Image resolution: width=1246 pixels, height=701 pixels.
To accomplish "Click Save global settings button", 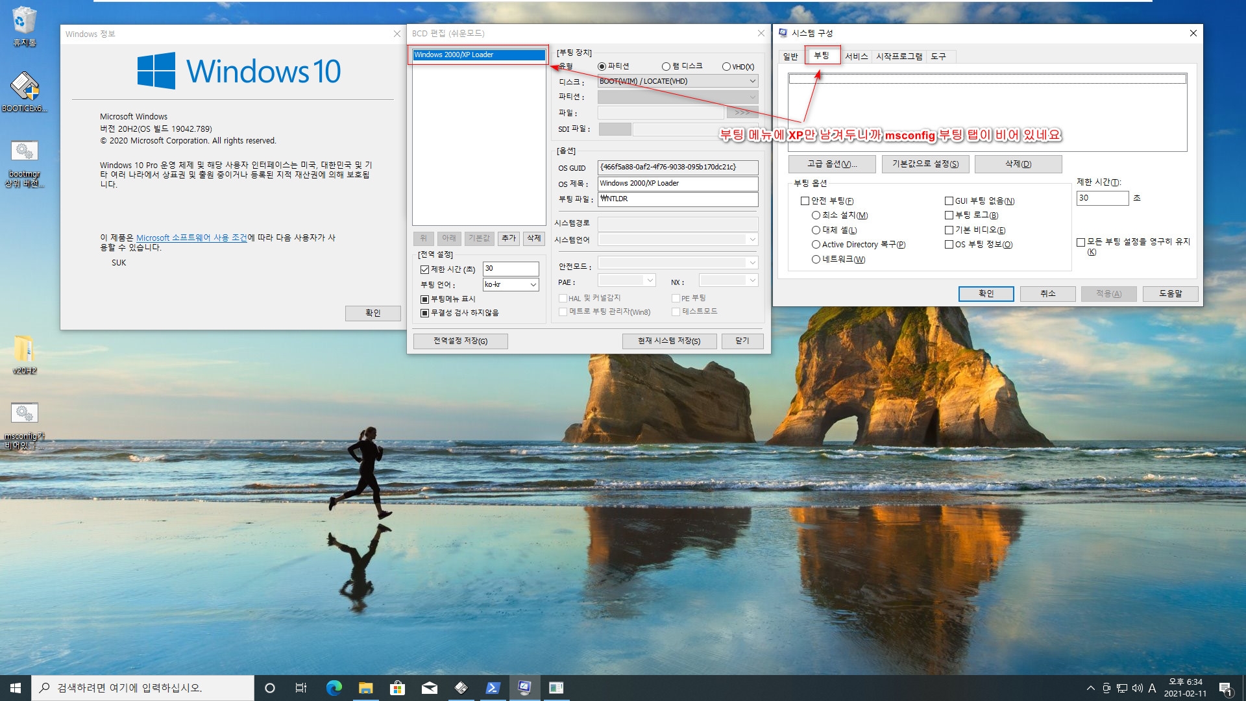I will [x=461, y=341].
